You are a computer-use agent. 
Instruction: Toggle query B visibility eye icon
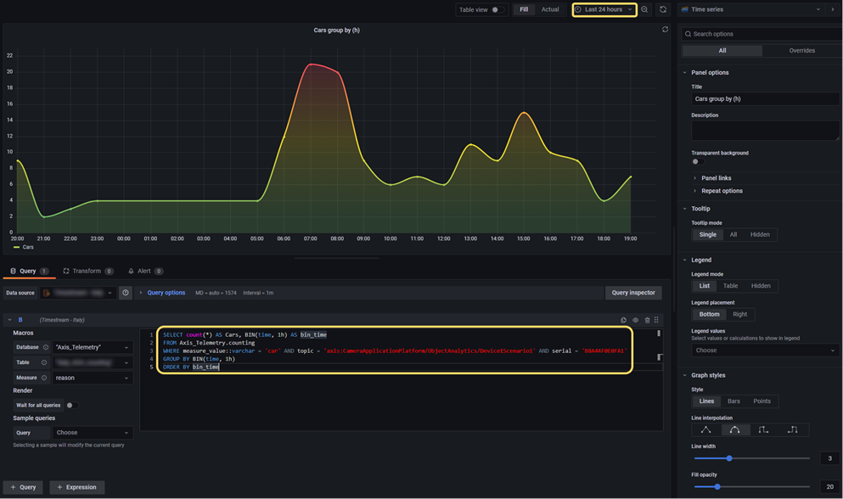(x=636, y=320)
